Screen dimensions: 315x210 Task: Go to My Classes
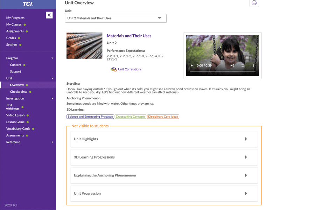tap(14, 24)
